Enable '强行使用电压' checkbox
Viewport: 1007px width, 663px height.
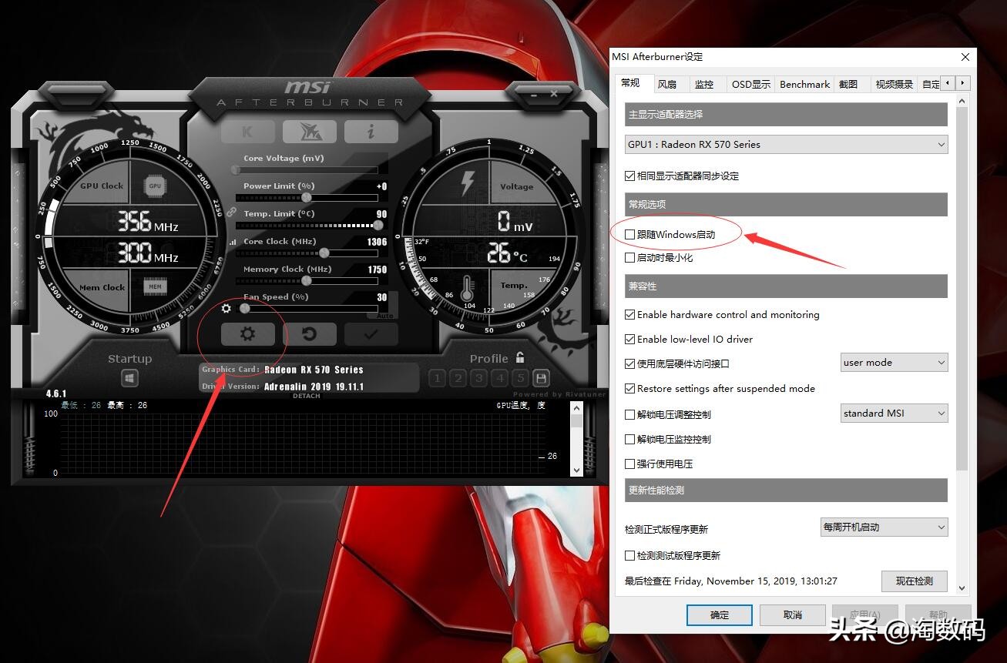coord(630,464)
